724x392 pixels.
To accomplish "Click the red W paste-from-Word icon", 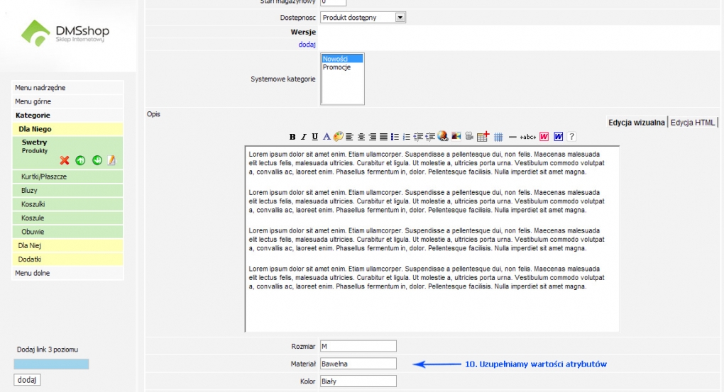I will [x=544, y=137].
